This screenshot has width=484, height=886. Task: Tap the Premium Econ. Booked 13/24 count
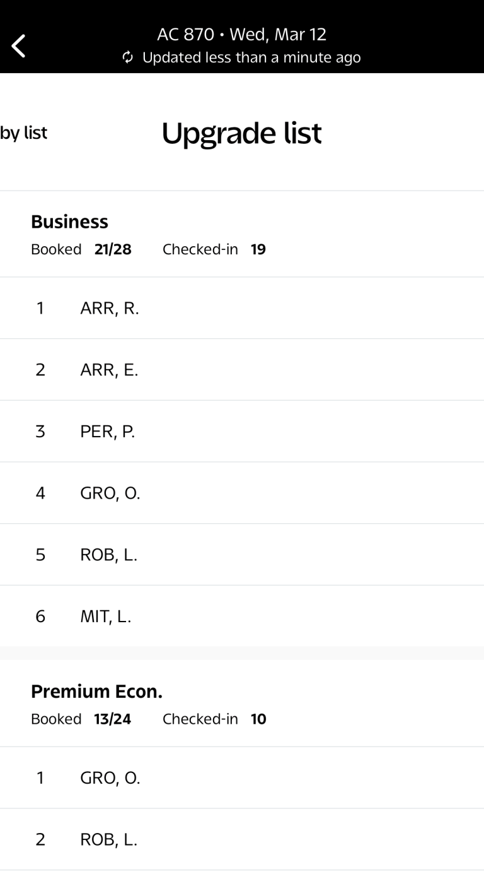[x=81, y=719]
